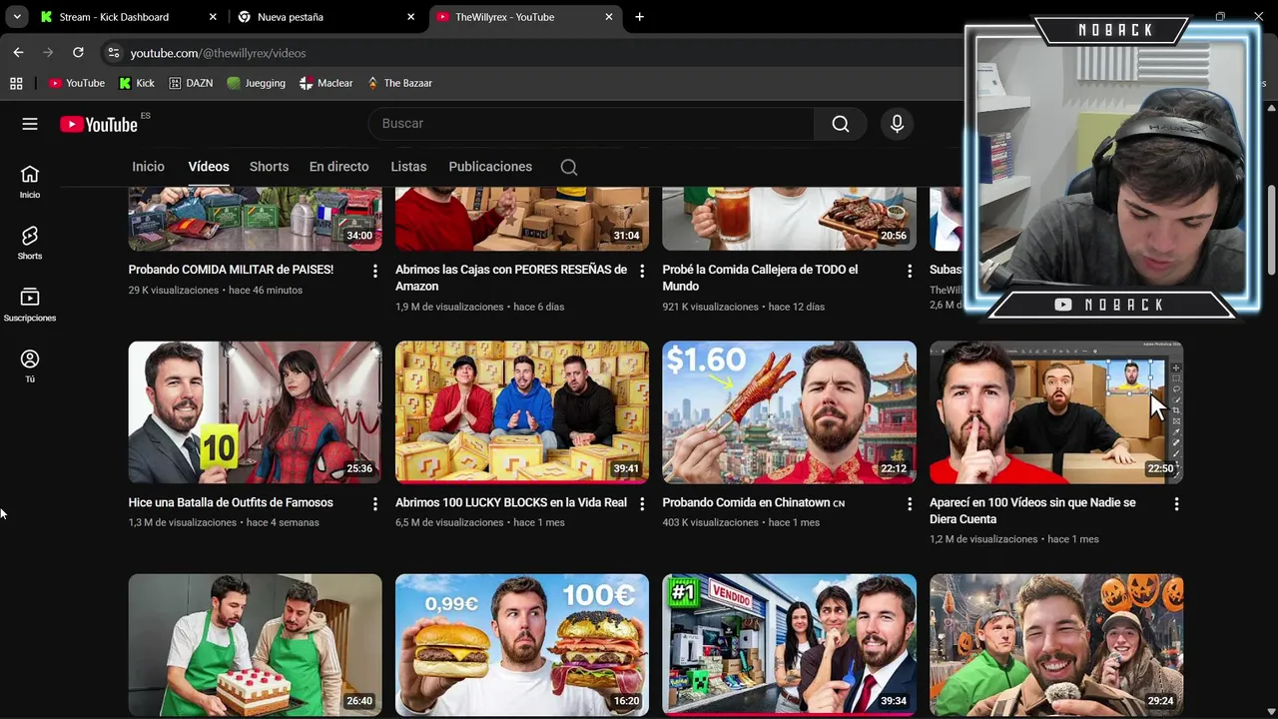Open the Tú sidebar item
Image resolution: width=1278 pixels, height=719 pixels.
coord(30,366)
